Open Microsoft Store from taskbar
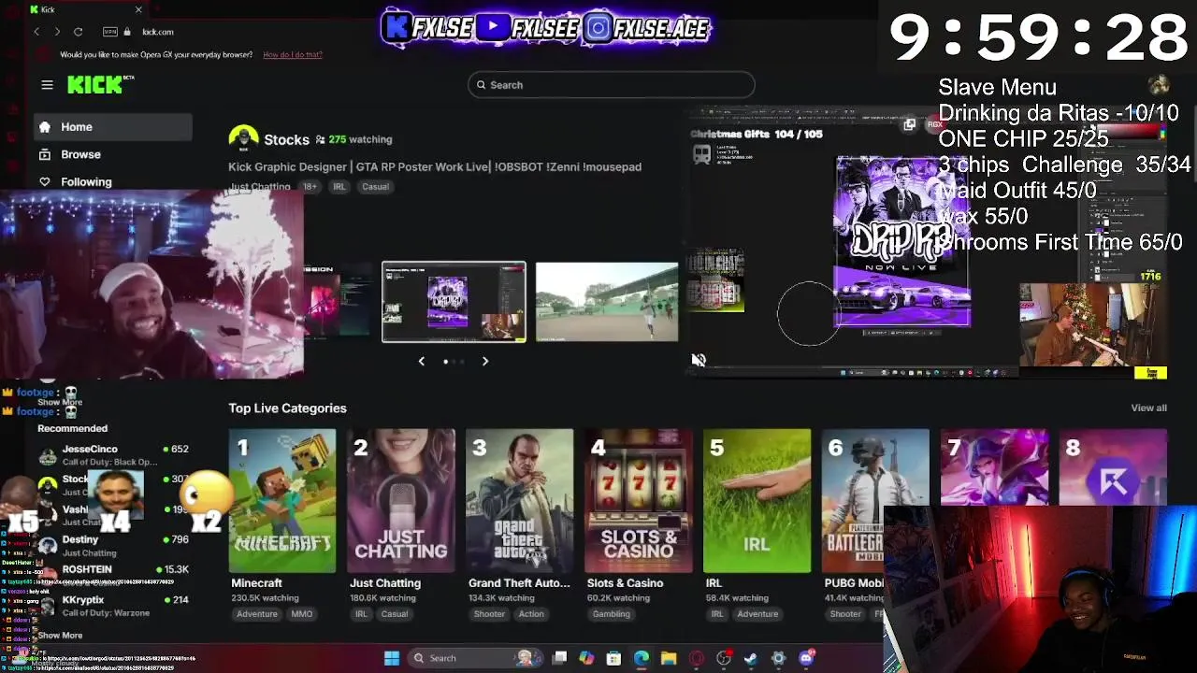1197x673 pixels. pyautogui.click(x=613, y=658)
